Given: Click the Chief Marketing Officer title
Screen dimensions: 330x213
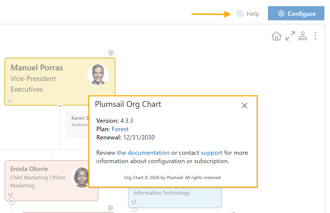Looking at the screenshot, I should coord(38,177).
